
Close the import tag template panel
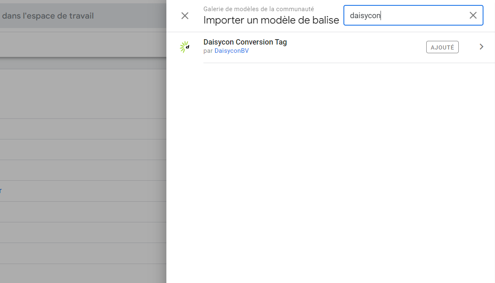click(185, 16)
